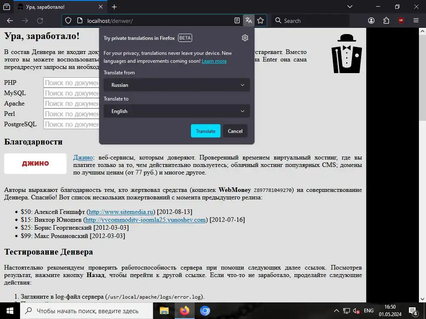Open the www.sitemedia.ru link

click(x=121, y=211)
